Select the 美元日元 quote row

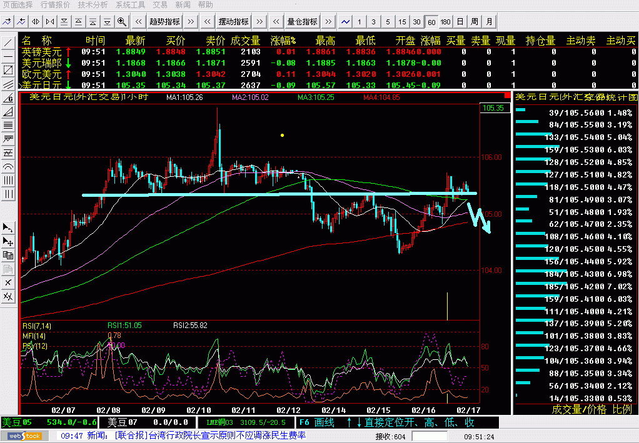[x=328, y=85]
